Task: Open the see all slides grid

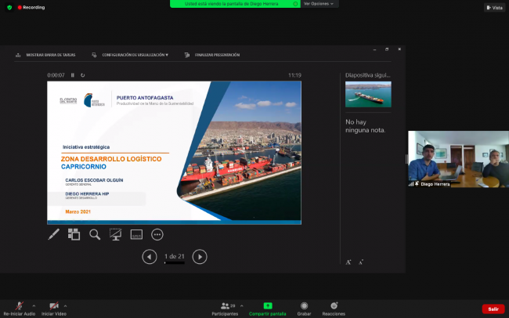Action: 74,234
